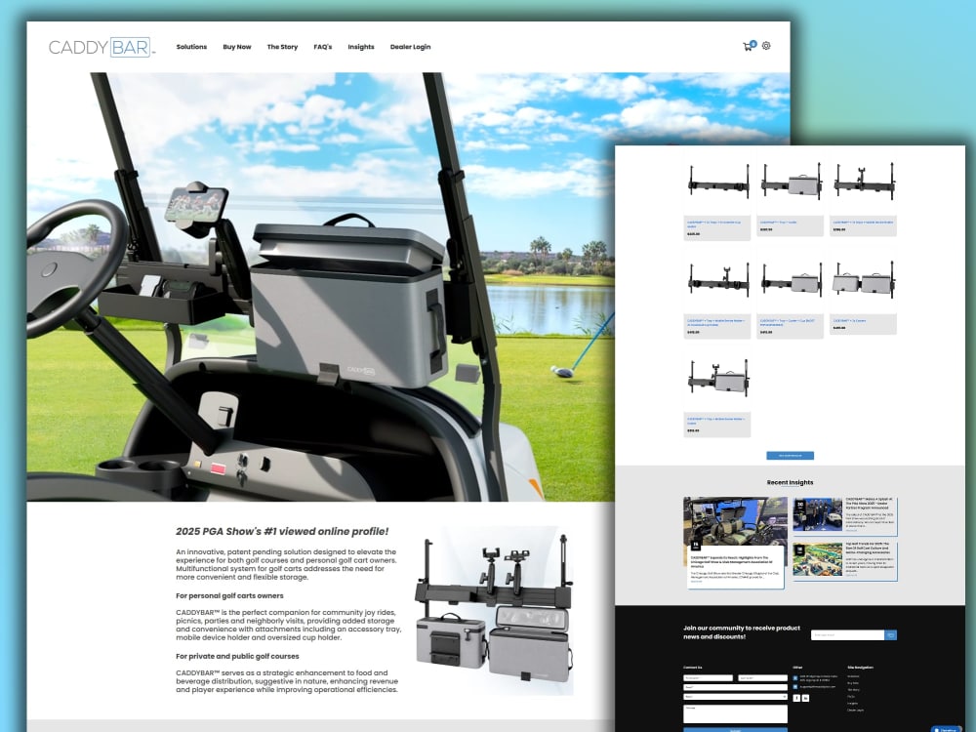The height and width of the screenshot is (732, 976).
Task: Click the message text area in contact form
Action: pos(735,714)
